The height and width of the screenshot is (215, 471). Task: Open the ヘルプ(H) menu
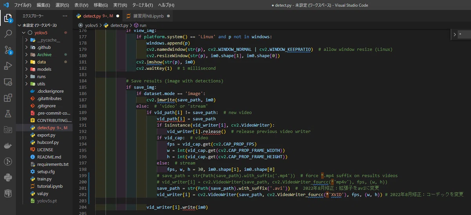[166, 5]
